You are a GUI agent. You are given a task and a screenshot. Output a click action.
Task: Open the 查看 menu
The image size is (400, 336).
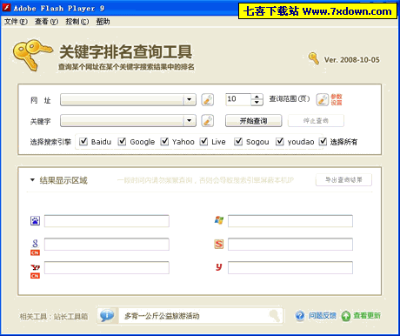(46, 22)
